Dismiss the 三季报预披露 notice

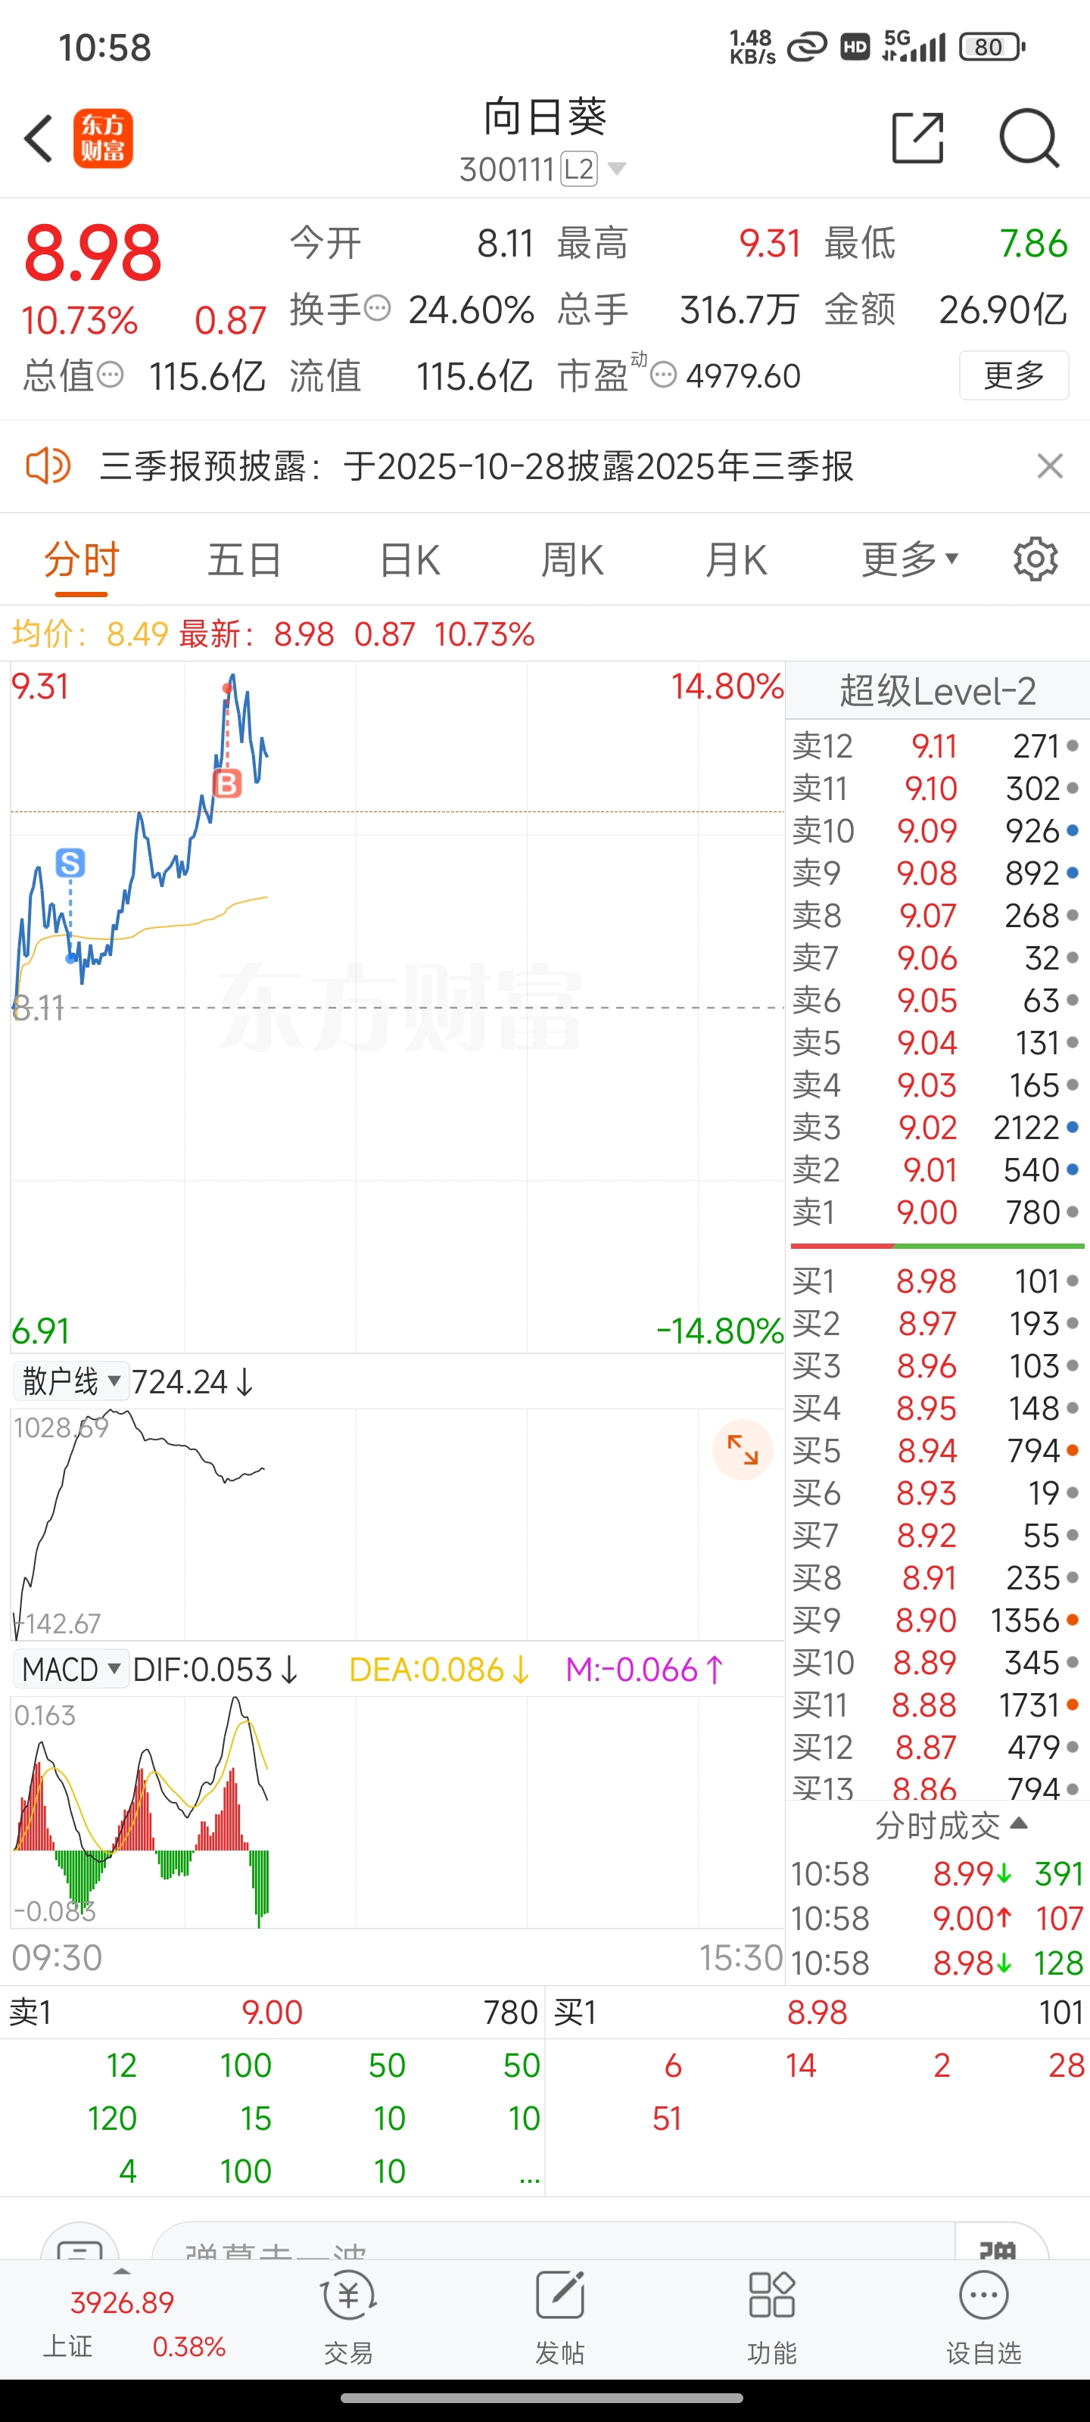tap(1050, 465)
